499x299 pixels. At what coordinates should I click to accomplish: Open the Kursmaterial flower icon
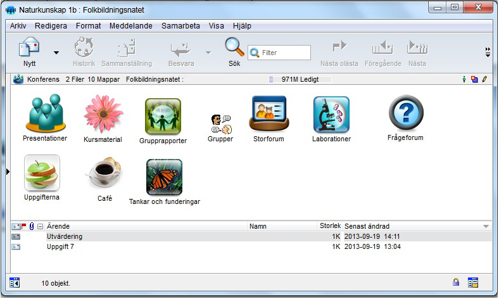pyautogui.click(x=102, y=114)
